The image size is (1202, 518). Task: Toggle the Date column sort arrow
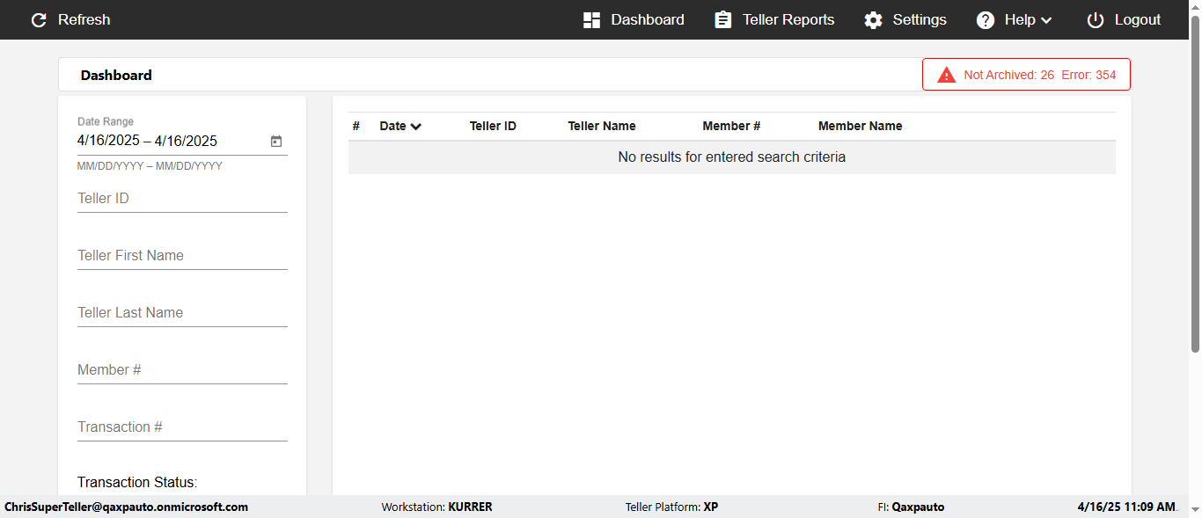click(416, 127)
